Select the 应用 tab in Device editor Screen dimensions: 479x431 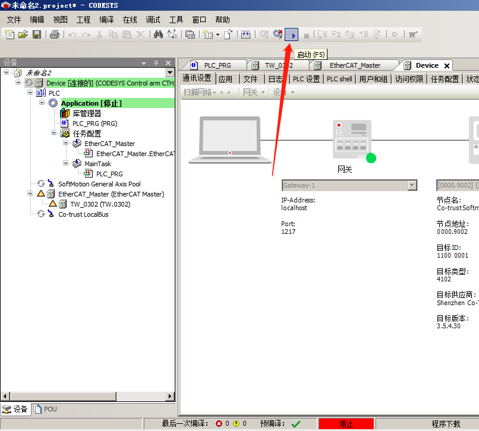(x=225, y=79)
